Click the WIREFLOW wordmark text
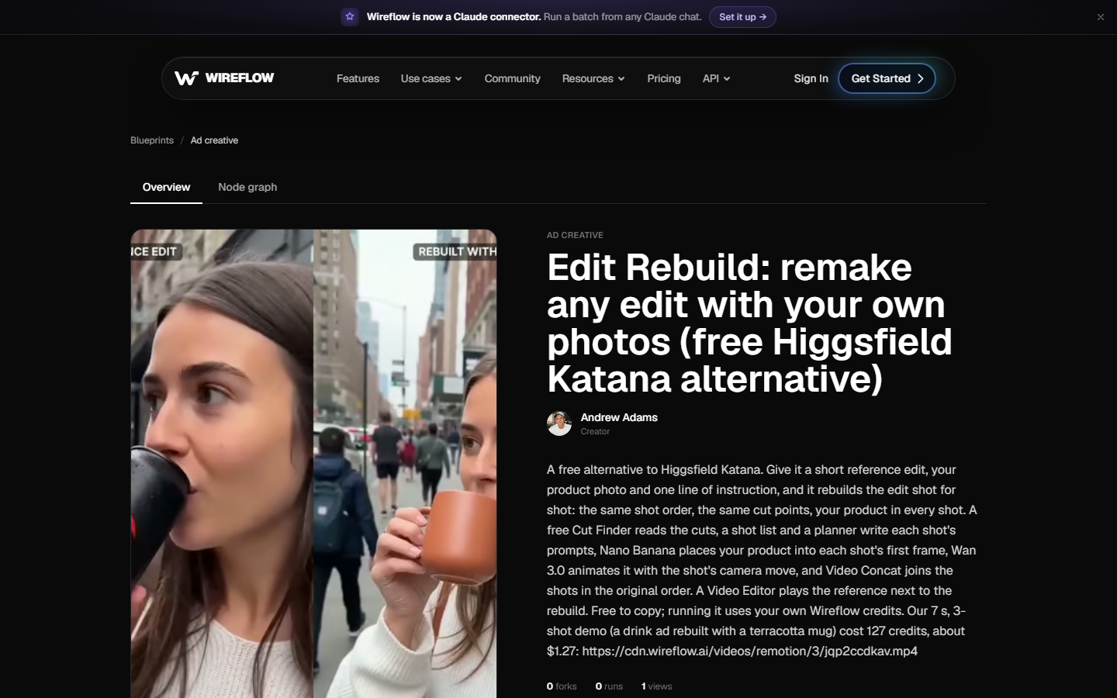 [x=239, y=78]
